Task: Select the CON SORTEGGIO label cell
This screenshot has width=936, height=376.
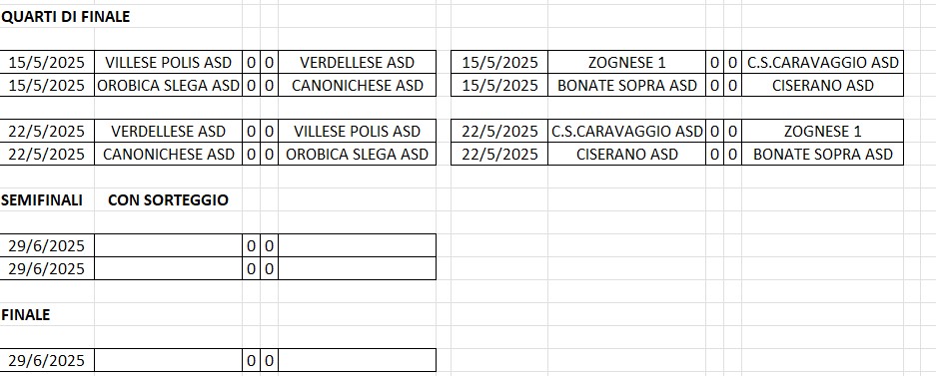Action: (169, 200)
